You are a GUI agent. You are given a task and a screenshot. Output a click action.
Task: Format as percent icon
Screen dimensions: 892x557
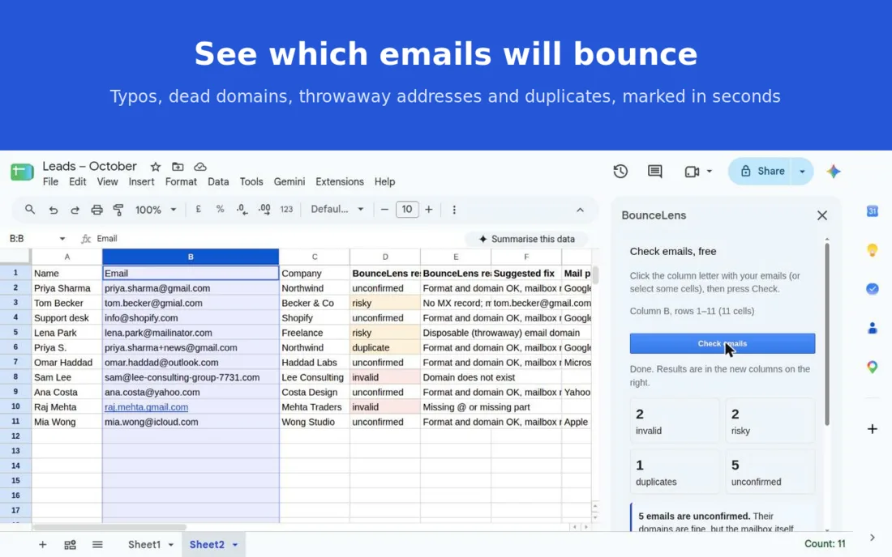[220, 209]
